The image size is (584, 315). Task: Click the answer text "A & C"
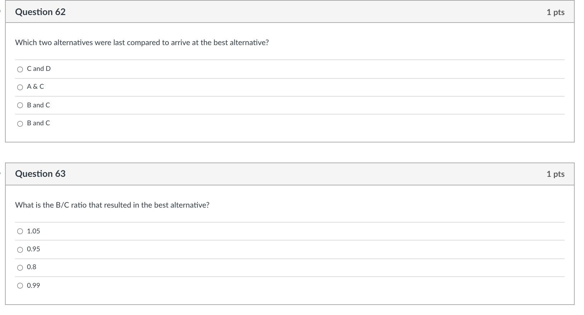coord(35,87)
